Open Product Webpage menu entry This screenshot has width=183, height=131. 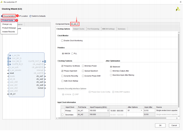9,28
